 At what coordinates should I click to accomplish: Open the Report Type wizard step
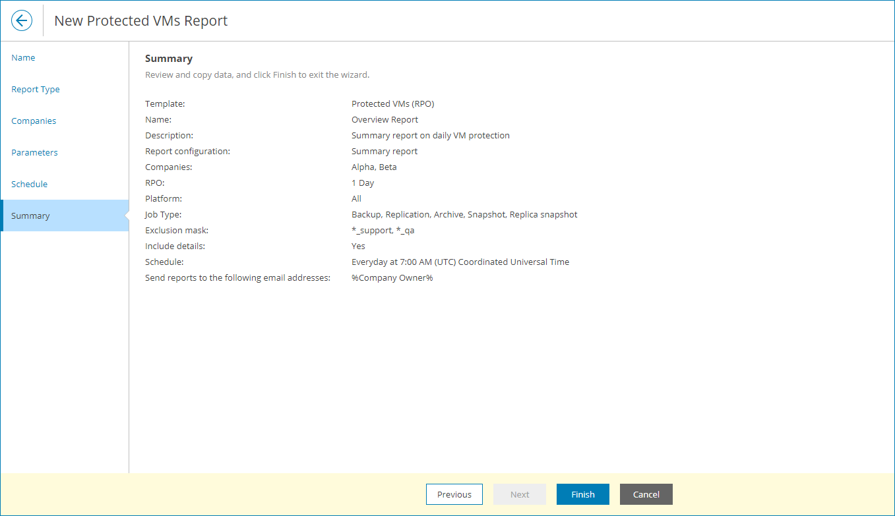pyautogui.click(x=36, y=89)
